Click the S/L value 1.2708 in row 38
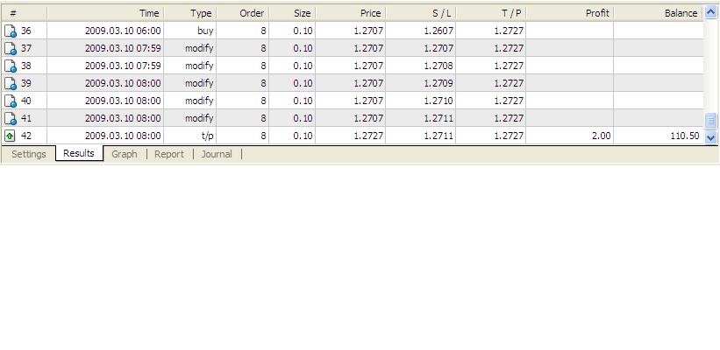The height and width of the screenshot is (350, 720). [x=438, y=66]
